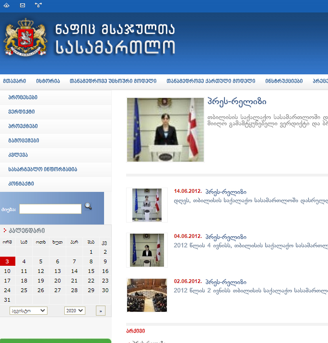Click the Georgian coat of arms logo

pyautogui.click(x=25, y=37)
